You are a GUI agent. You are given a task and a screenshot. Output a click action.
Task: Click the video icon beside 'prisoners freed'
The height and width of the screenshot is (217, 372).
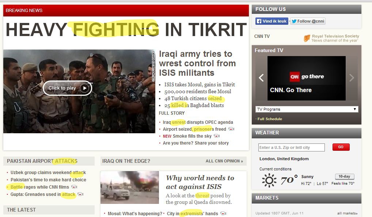point(231,129)
